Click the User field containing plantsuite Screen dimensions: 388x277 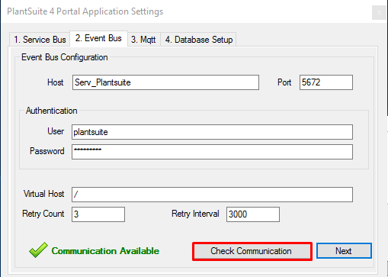[212, 132]
